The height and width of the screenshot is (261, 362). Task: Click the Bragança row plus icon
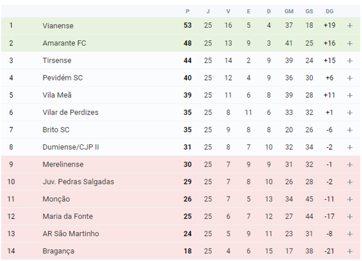click(350, 252)
